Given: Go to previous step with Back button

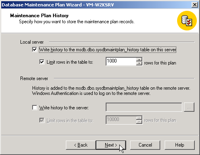Looking at the screenshot, I should point(81,145).
